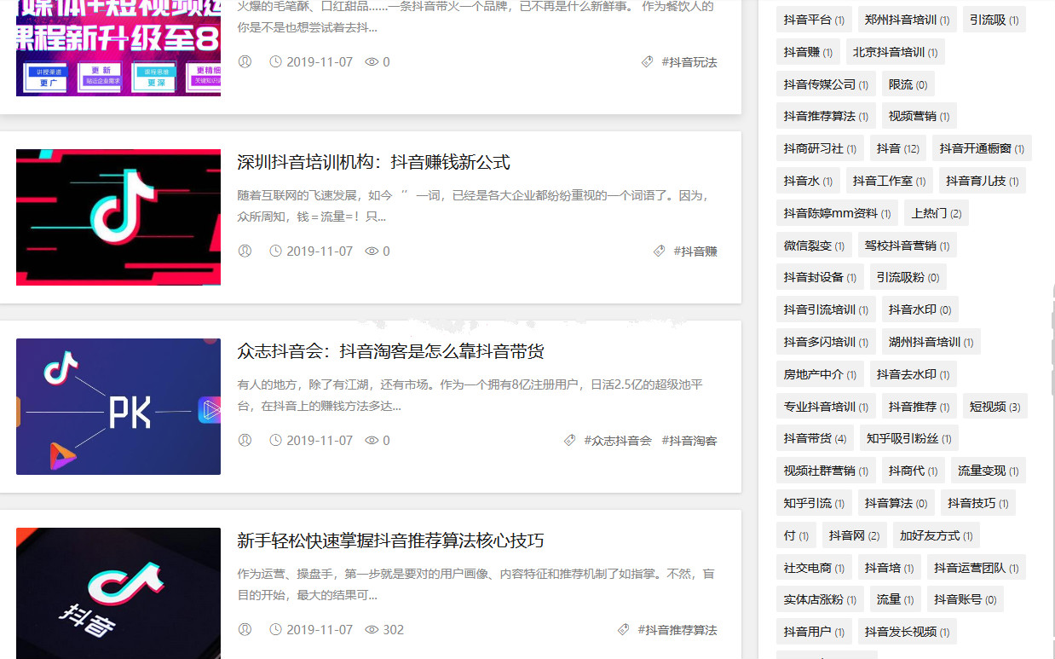1055x659 pixels.
Task: Select the 抖音发长视频 tag
Action: pos(907,632)
